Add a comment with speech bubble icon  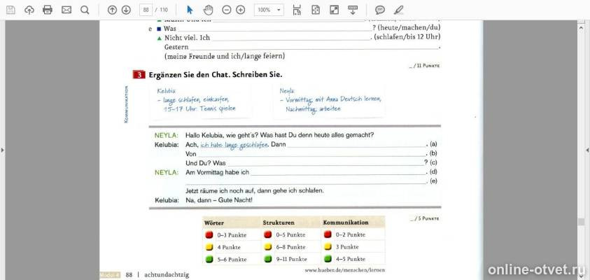380,10
